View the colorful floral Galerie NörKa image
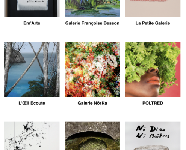Image resolution: width=186 pixels, height=150 pixels. (92, 69)
